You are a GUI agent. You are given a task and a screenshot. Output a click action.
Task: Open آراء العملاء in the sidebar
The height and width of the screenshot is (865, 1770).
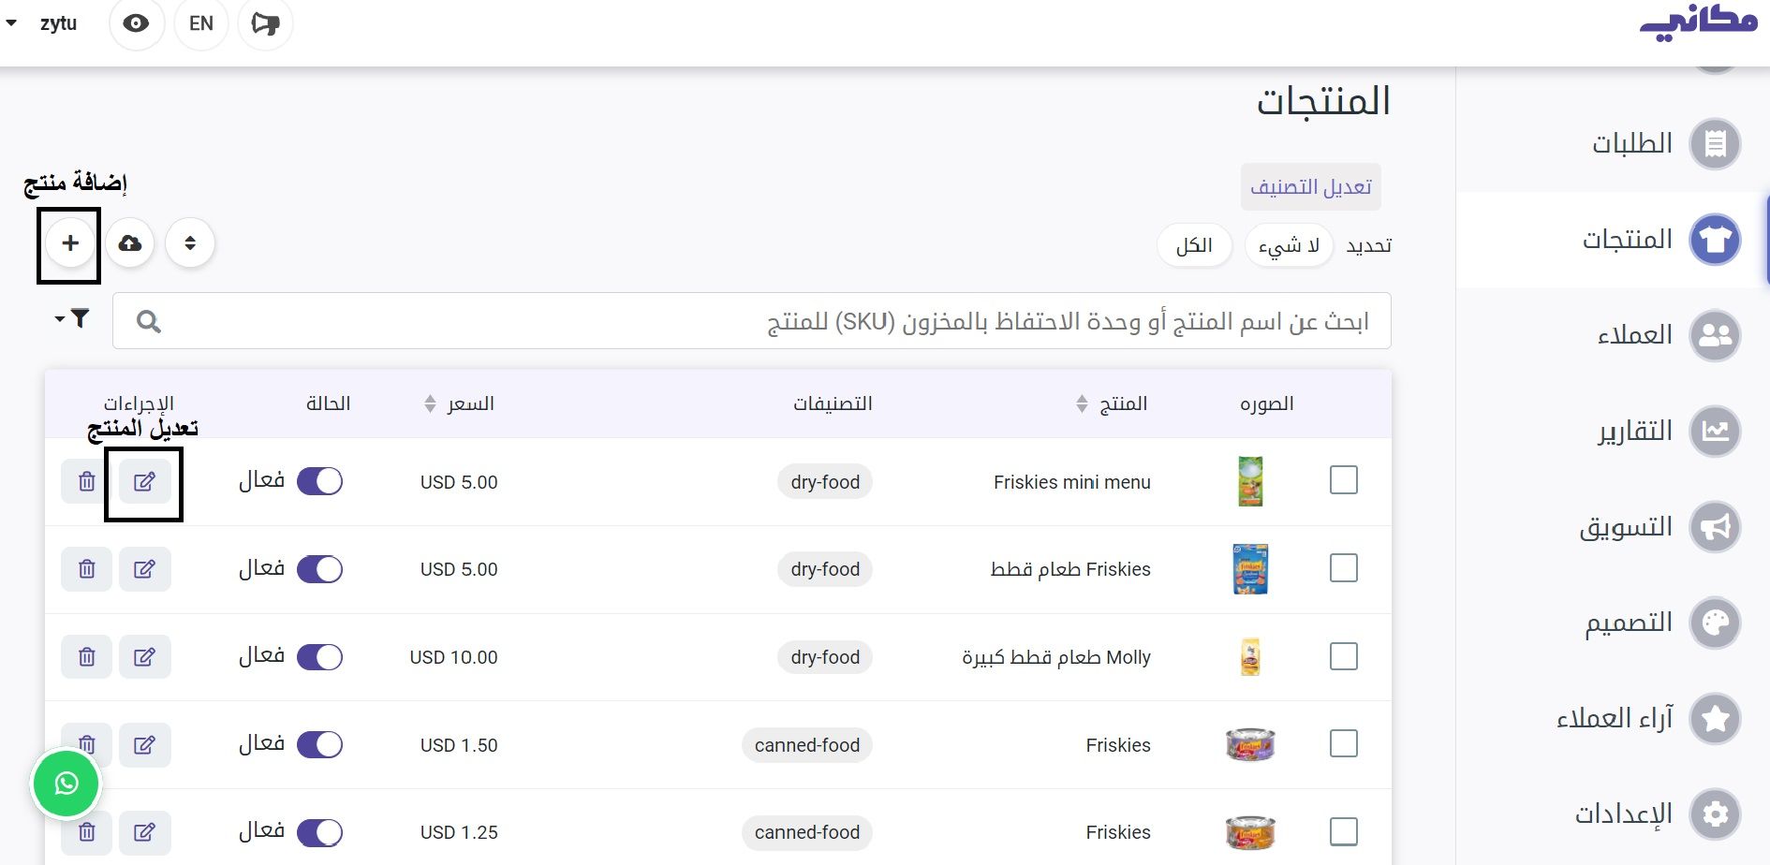tap(1613, 719)
